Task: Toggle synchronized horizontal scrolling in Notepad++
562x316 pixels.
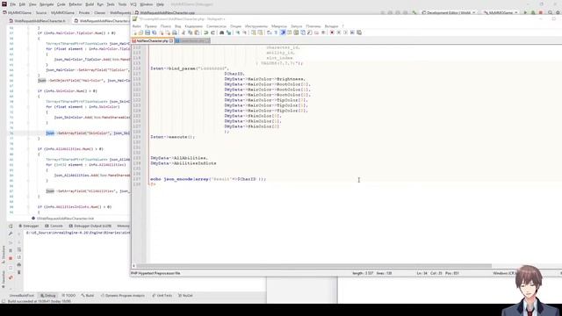Action: 260,32
